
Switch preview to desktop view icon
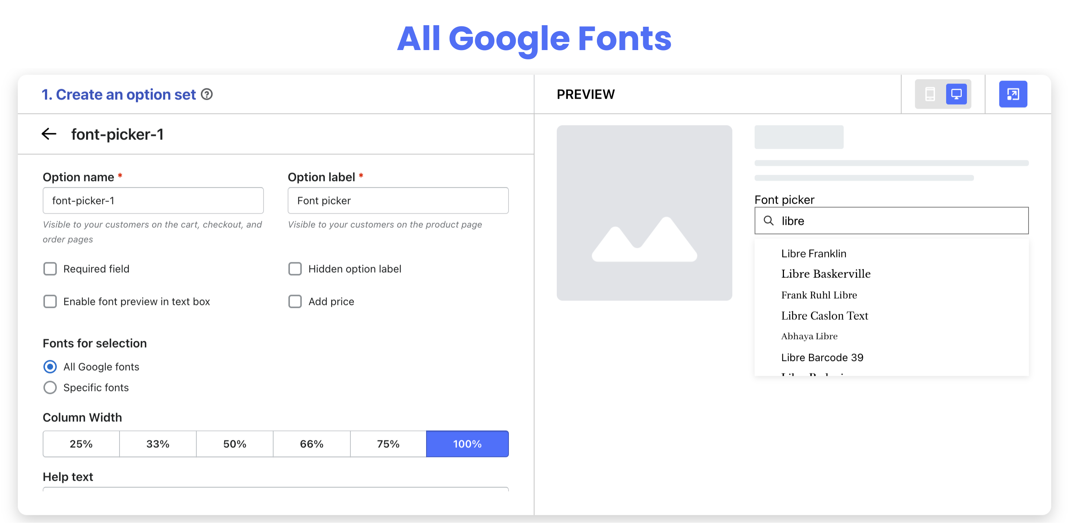(x=956, y=94)
